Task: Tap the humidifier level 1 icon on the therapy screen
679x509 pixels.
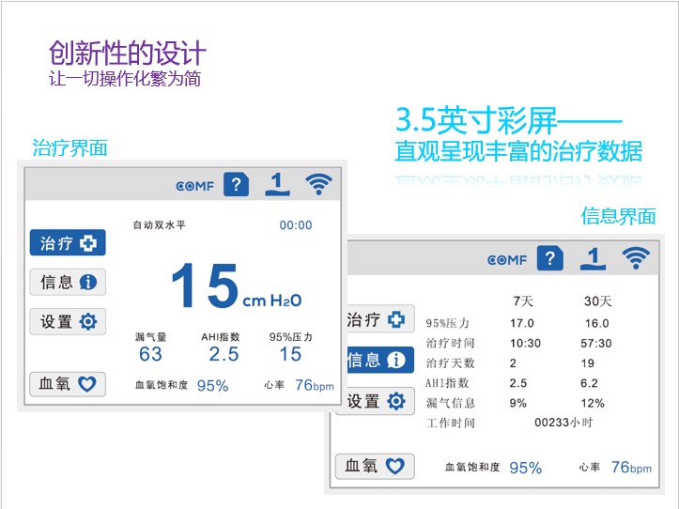Action: 277,184
